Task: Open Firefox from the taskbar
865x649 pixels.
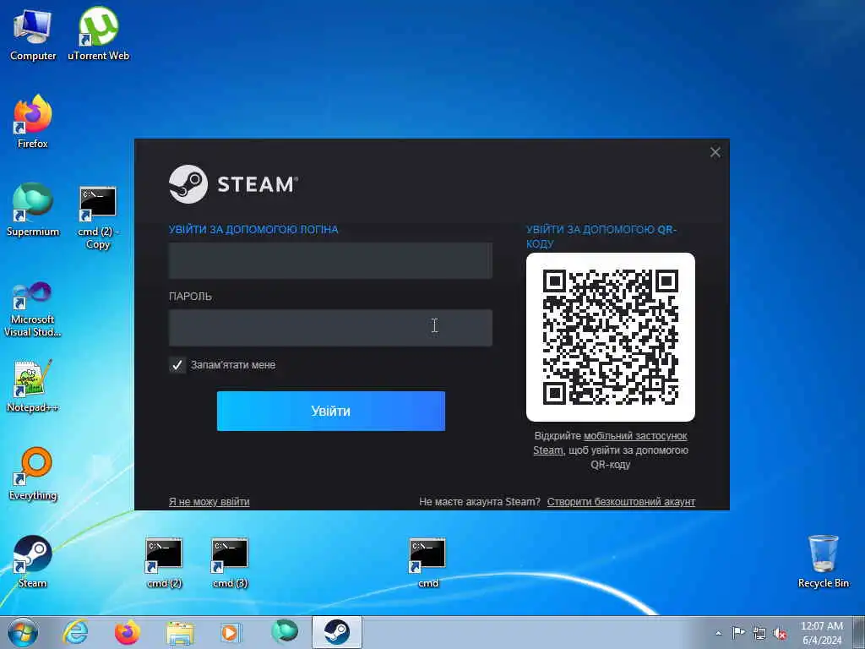Action: tap(127, 632)
